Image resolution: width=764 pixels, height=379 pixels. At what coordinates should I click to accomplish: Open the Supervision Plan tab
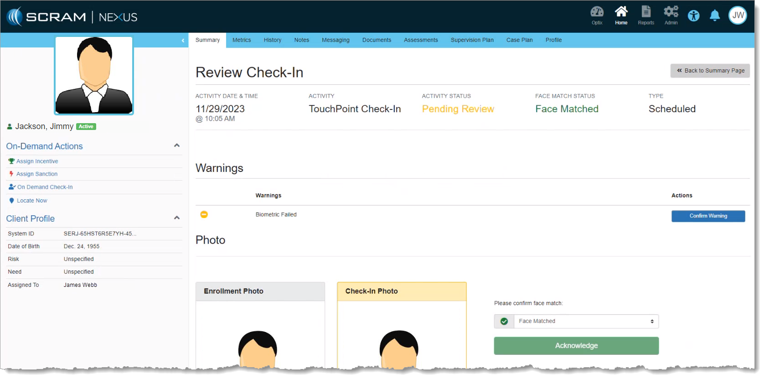pyautogui.click(x=472, y=40)
